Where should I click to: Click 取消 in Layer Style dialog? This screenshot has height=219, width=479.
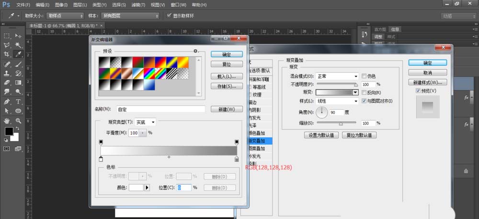coord(428,73)
